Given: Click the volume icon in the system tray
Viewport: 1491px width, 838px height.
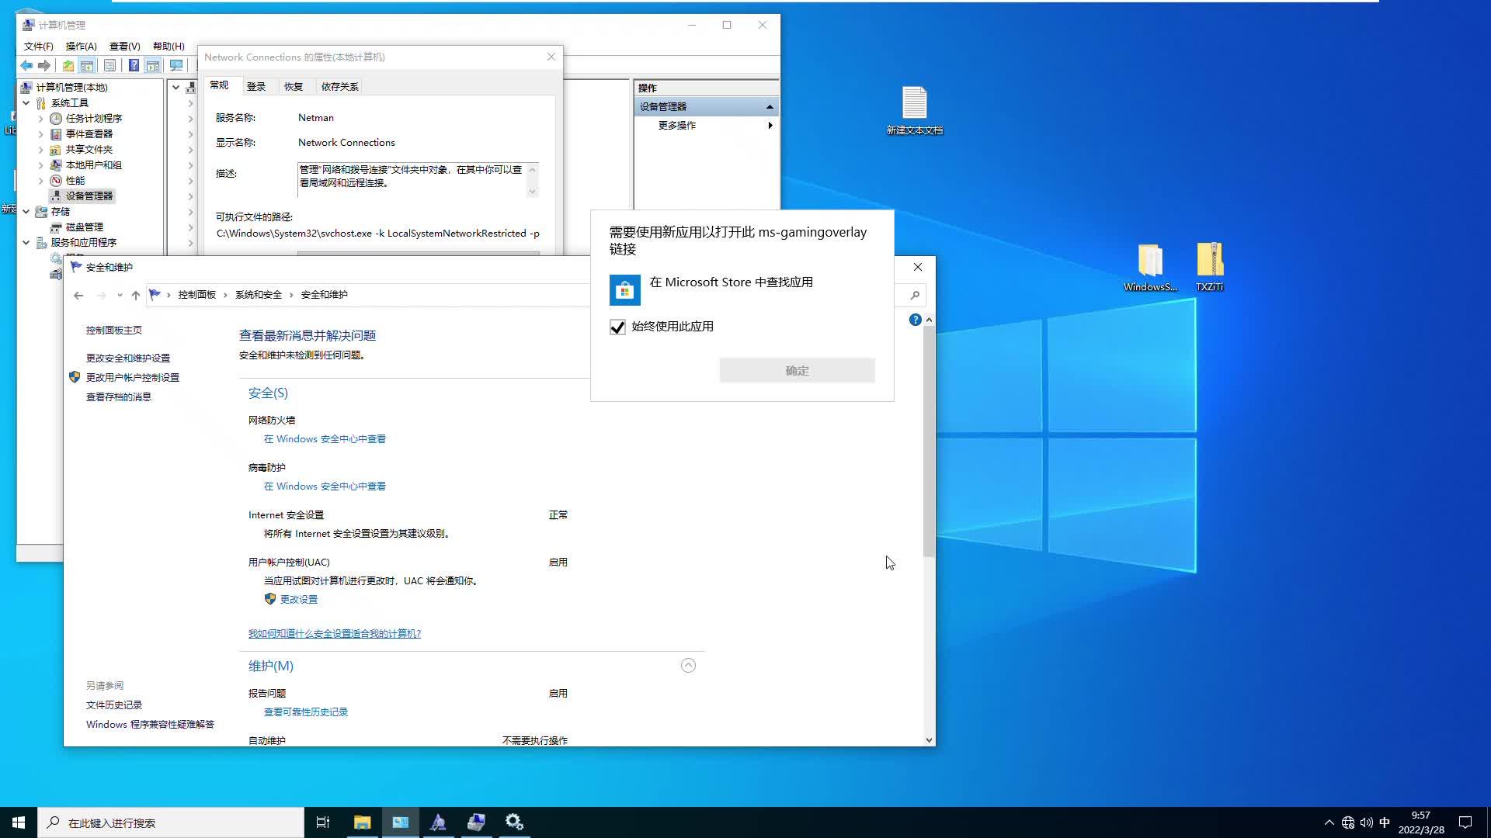Looking at the screenshot, I should pyautogui.click(x=1366, y=822).
